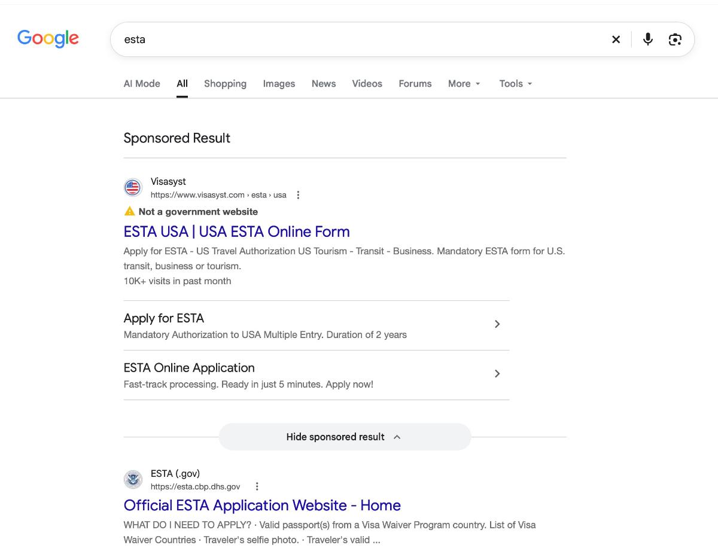
Task: Switch to Shopping tab
Action: 225,84
